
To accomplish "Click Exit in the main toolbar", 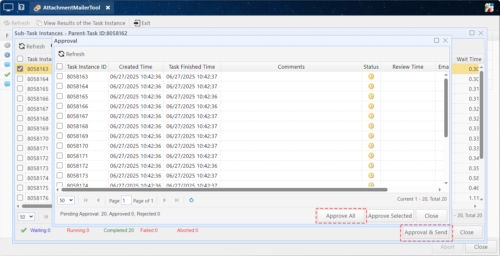I will [x=142, y=23].
